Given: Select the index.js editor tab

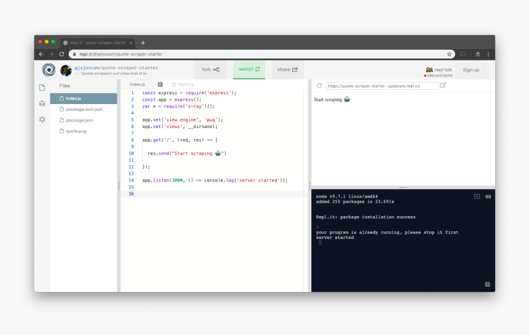Looking at the screenshot, I should click(x=137, y=84).
